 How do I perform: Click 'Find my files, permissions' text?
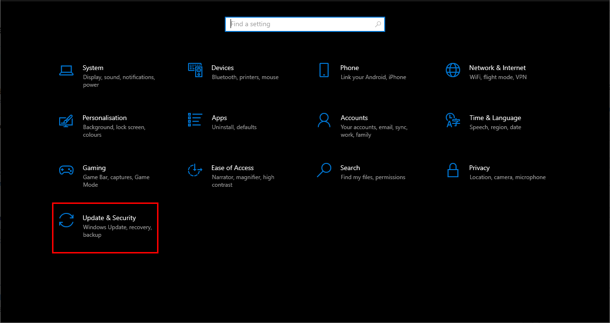(373, 177)
